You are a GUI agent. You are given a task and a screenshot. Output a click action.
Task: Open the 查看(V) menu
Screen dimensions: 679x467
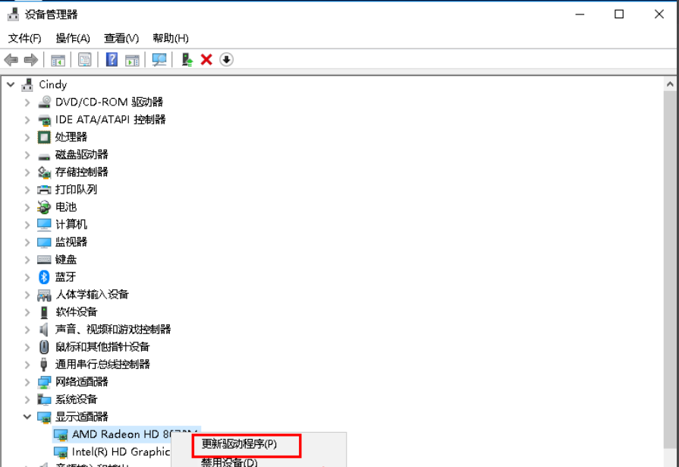click(x=120, y=38)
